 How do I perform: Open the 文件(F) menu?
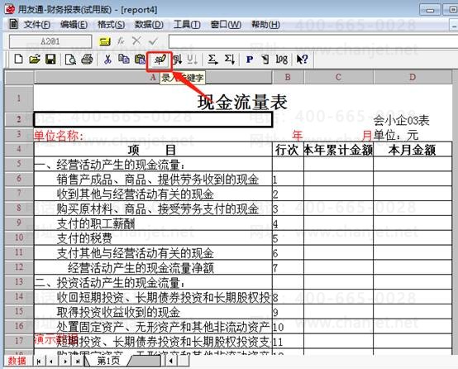[37, 25]
